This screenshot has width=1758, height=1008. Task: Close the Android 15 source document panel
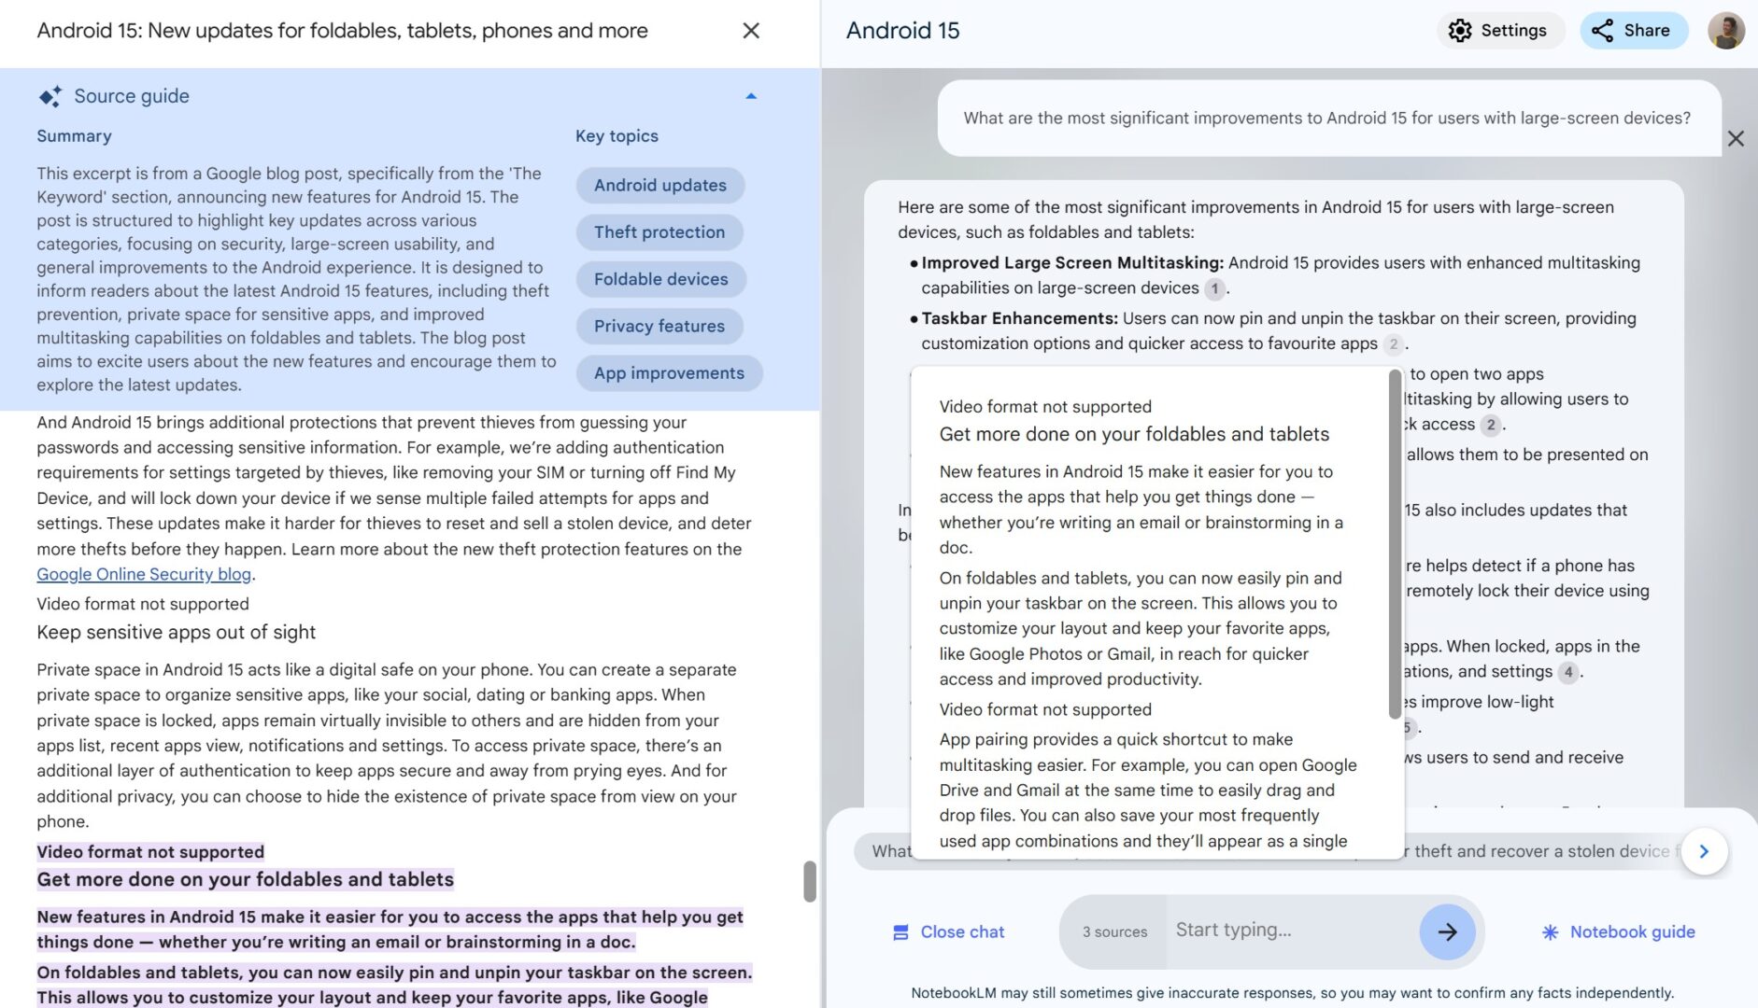pyautogui.click(x=750, y=30)
